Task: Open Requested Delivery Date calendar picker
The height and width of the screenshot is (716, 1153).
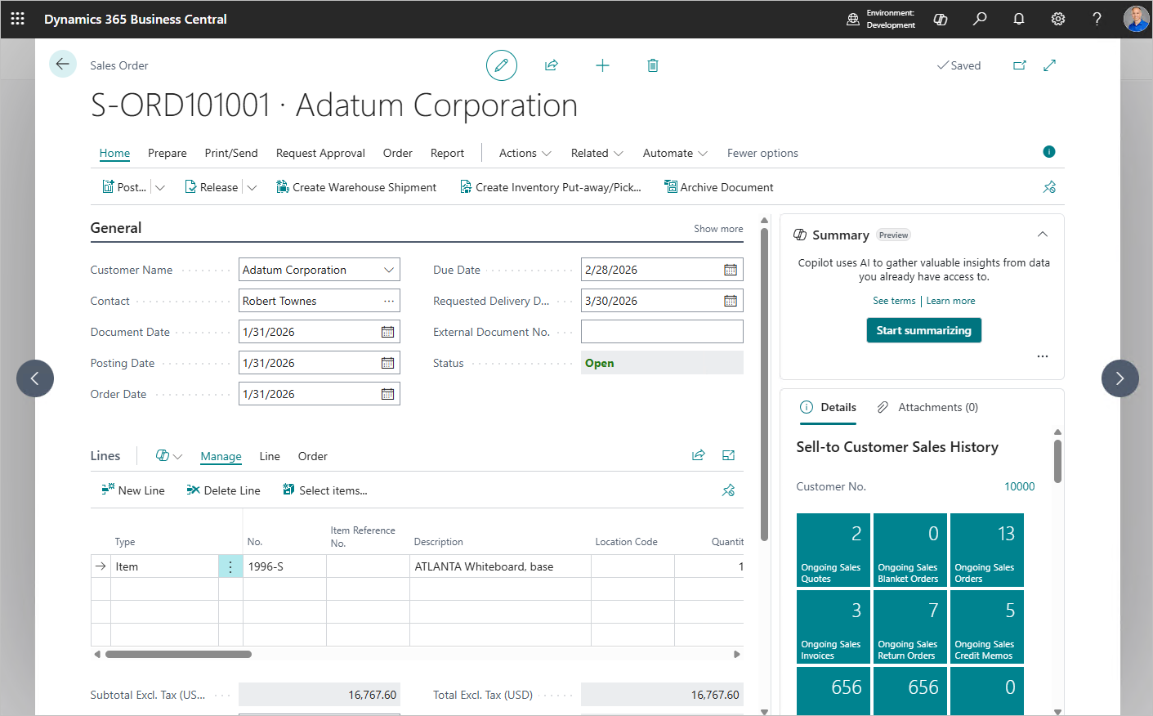Action: 731,301
